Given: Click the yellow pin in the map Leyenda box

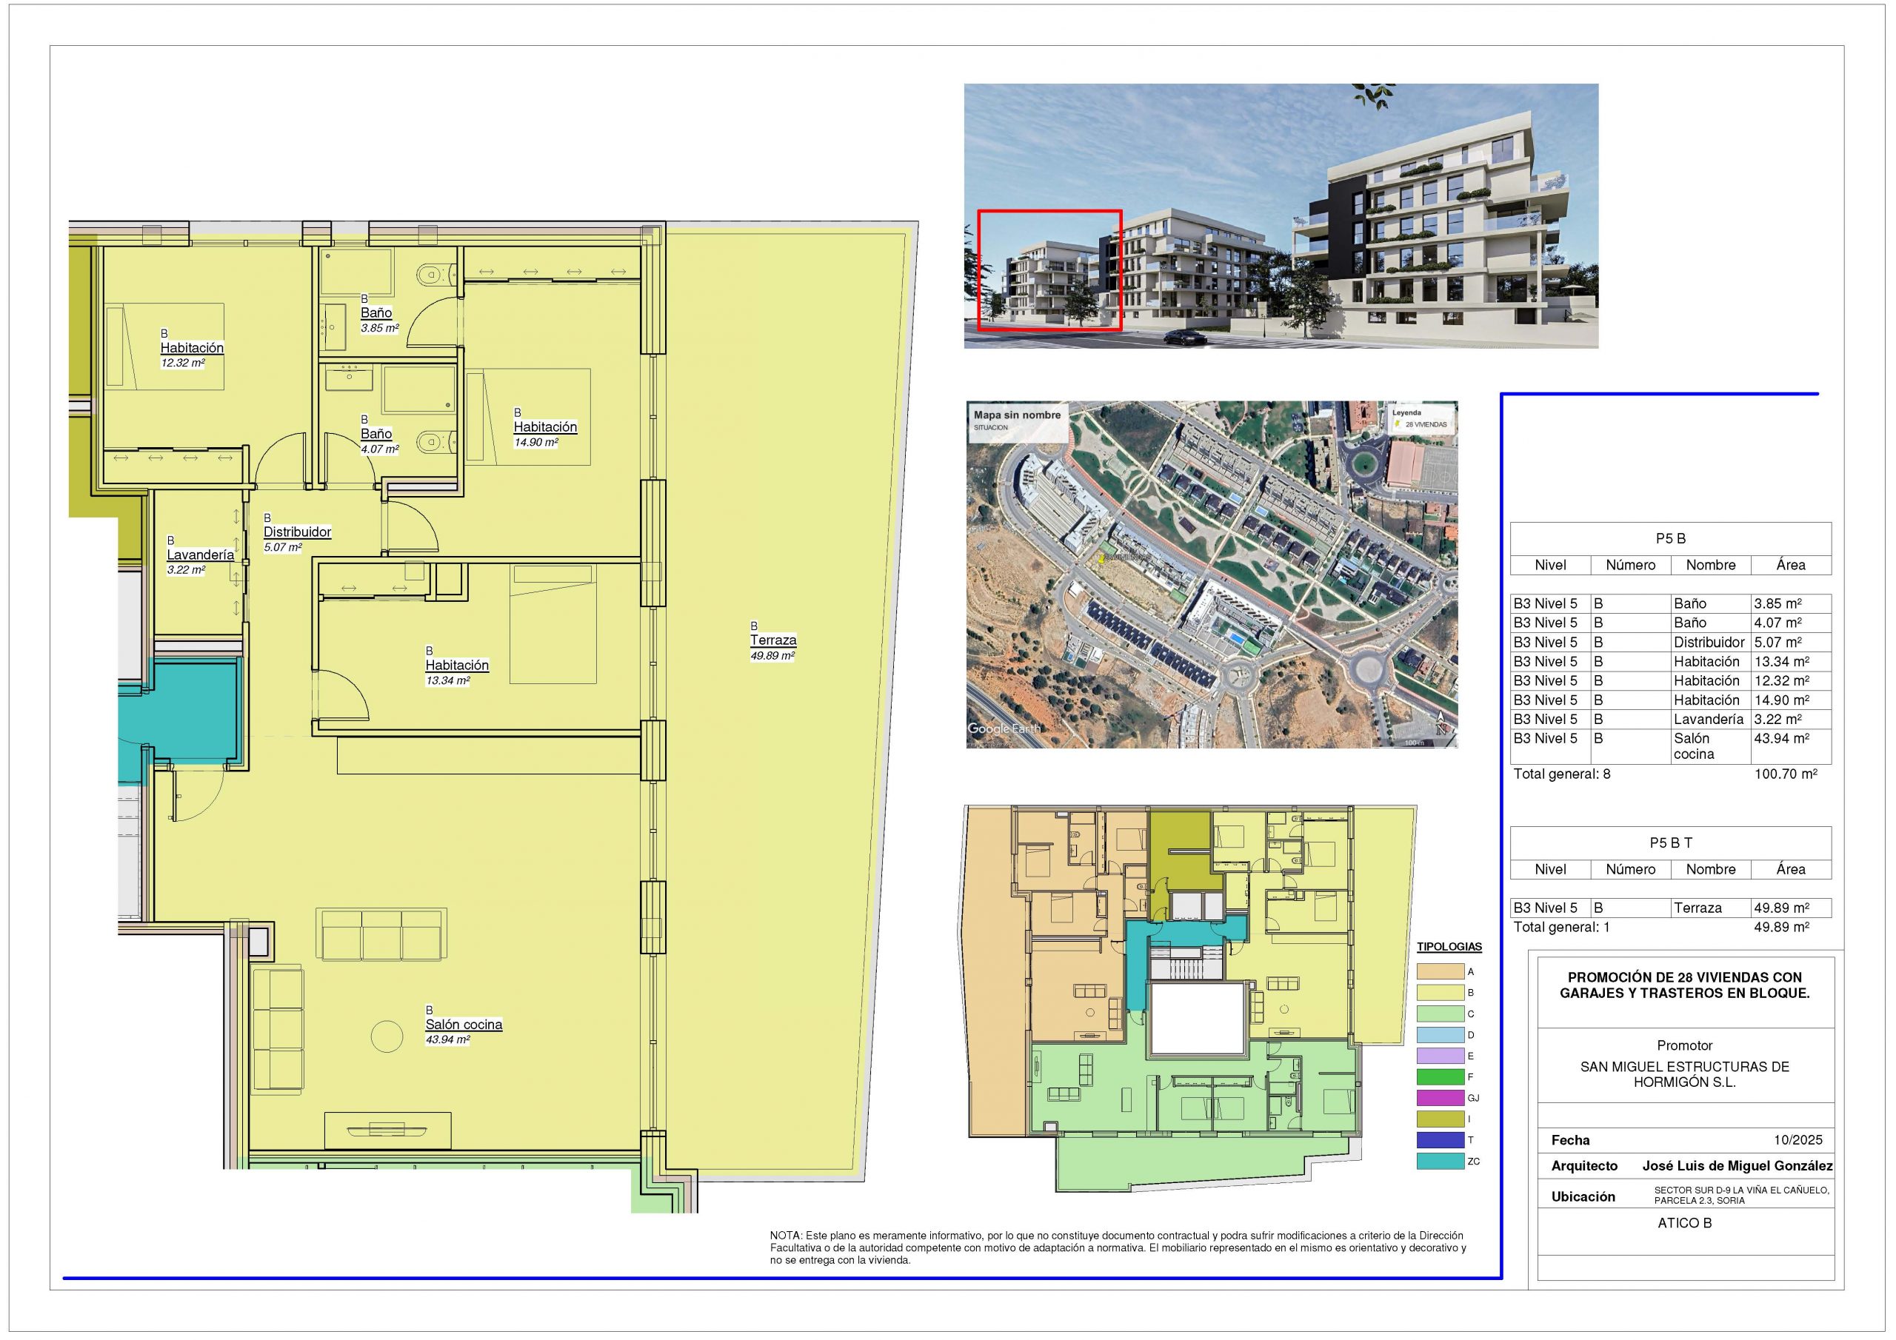Looking at the screenshot, I should 1398,423.
